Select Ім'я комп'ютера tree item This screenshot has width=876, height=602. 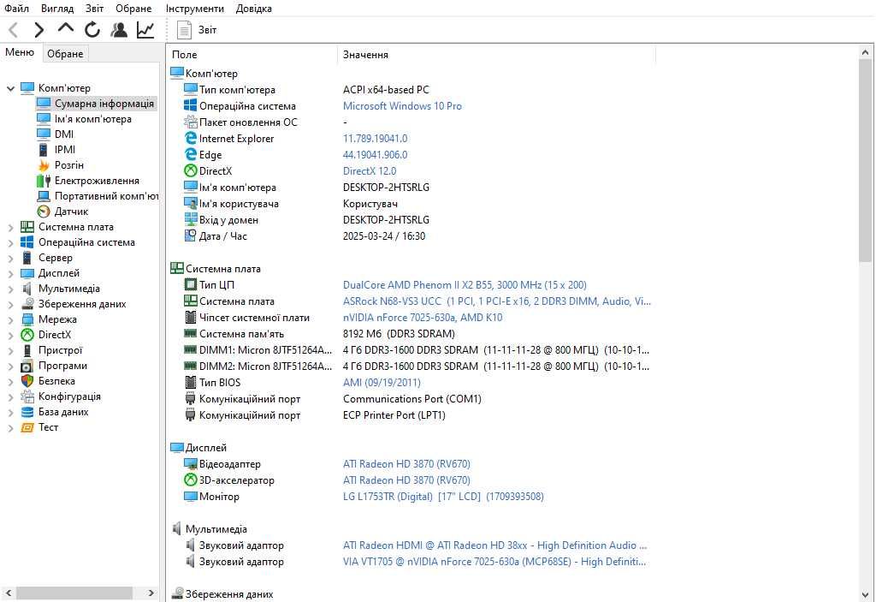[92, 119]
